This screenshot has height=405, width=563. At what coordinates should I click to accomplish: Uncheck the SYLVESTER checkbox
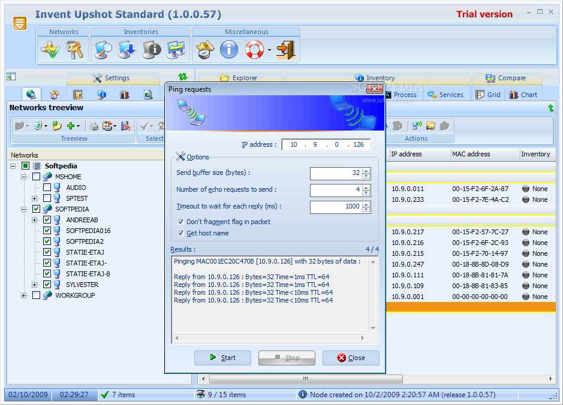47,284
